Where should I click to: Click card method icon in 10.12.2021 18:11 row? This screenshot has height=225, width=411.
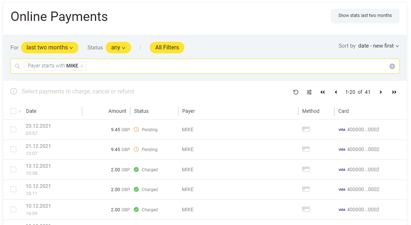(x=306, y=189)
